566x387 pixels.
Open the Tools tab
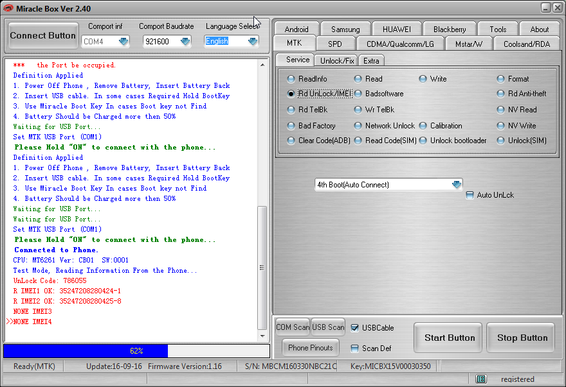pyautogui.click(x=498, y=29)
